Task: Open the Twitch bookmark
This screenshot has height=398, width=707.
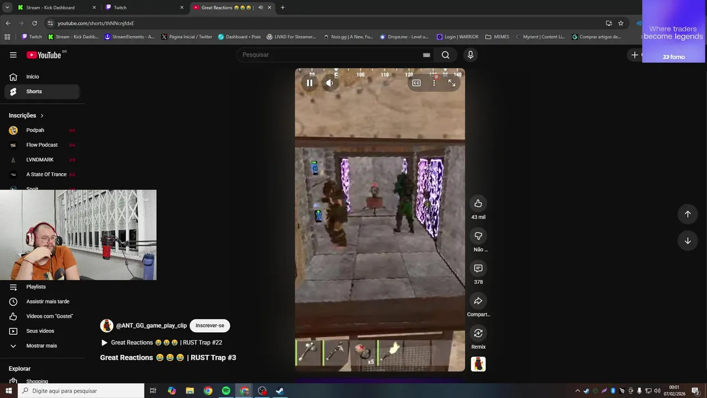Action: 31,37
